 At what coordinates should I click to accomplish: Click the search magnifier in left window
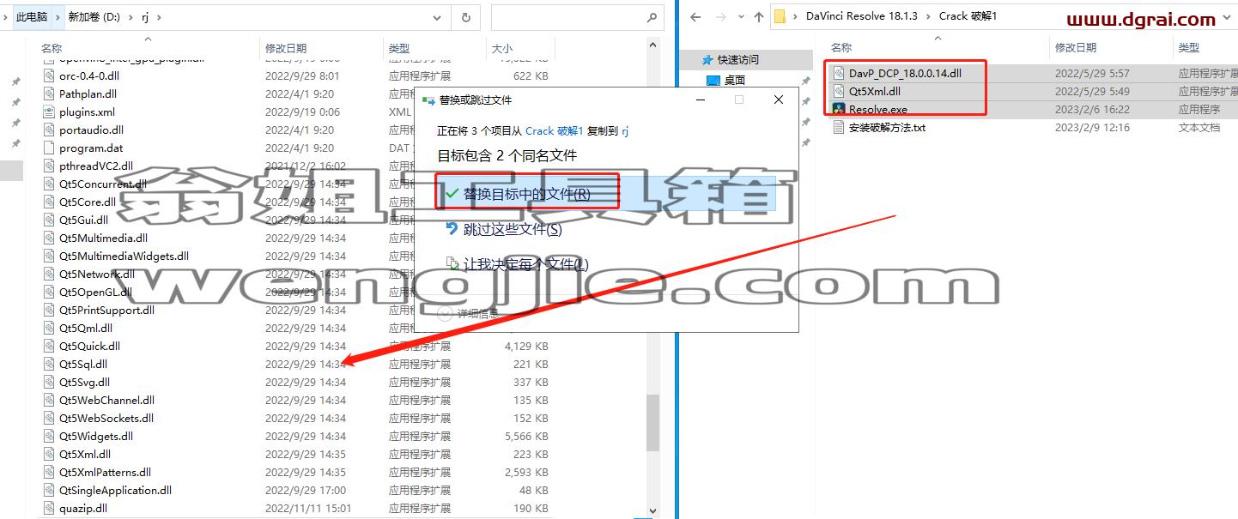652,16
